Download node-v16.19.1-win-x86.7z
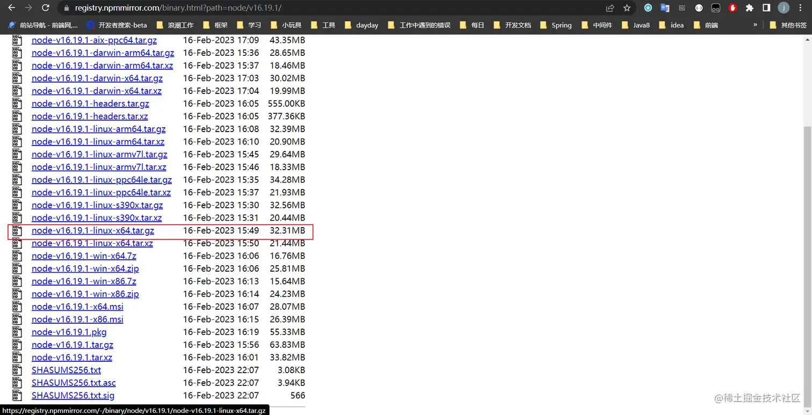The width and height of the screenshot is (812, 415). click(84, 281)
